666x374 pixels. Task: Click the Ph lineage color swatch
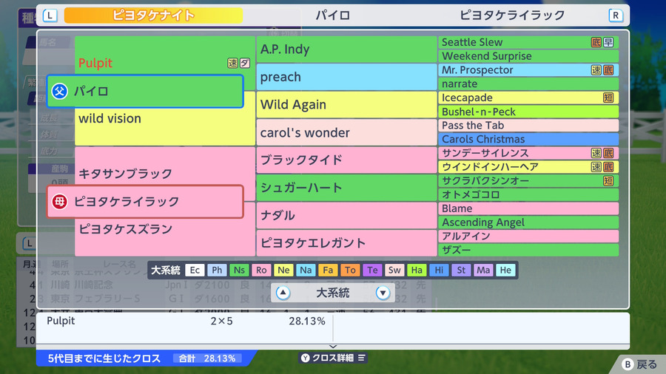click(217, 270)
